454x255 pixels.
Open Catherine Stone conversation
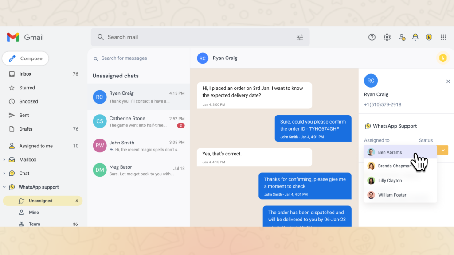(x=138, y=121)
